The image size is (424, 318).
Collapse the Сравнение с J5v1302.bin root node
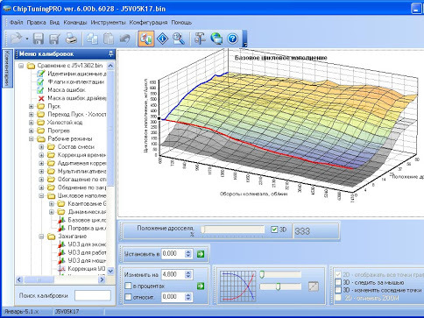click(21, 66)
